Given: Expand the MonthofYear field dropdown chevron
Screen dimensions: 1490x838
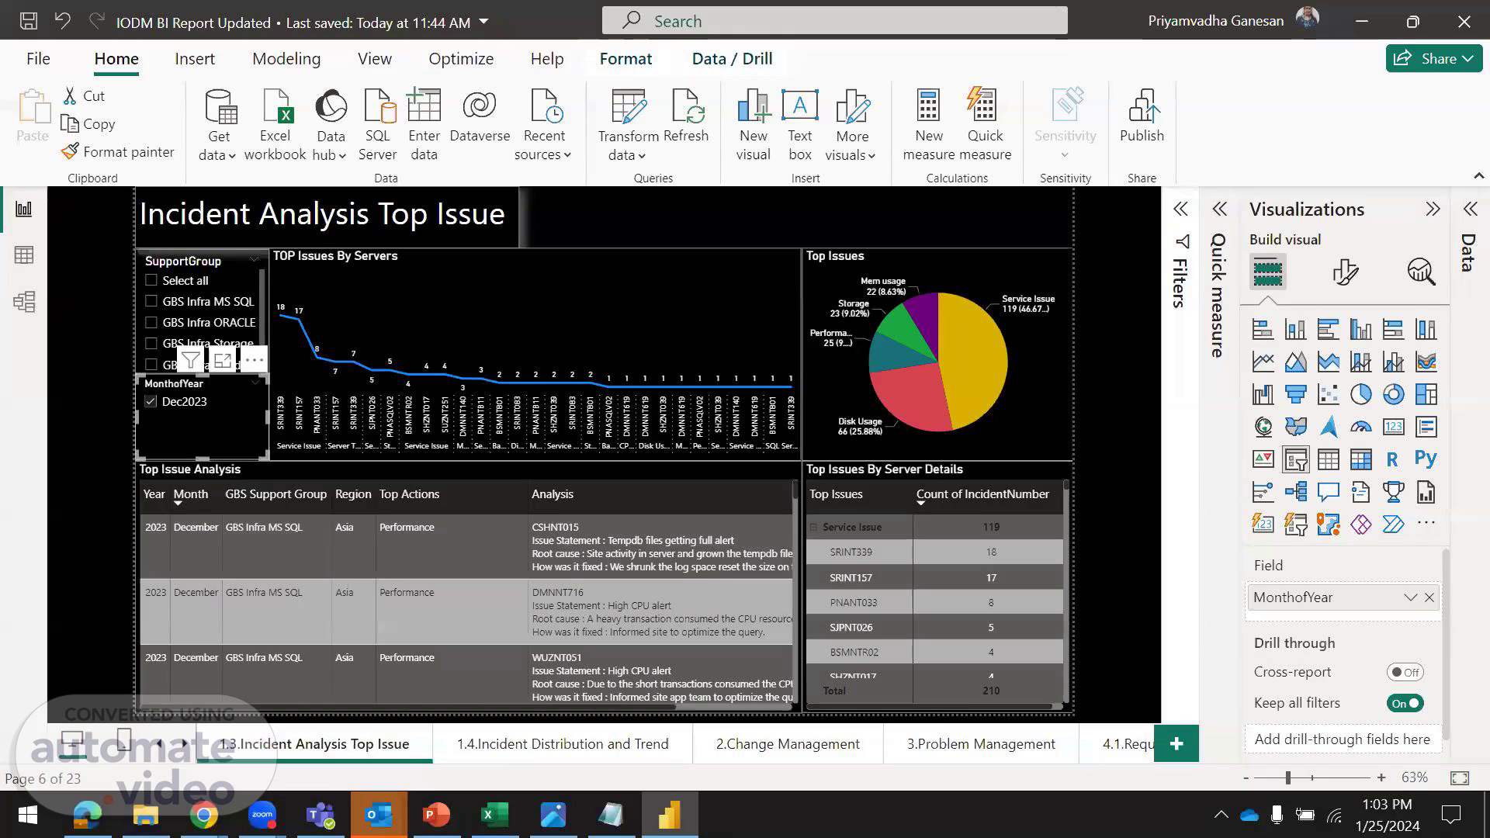Looking at the screenshot, I should 1409,597.
